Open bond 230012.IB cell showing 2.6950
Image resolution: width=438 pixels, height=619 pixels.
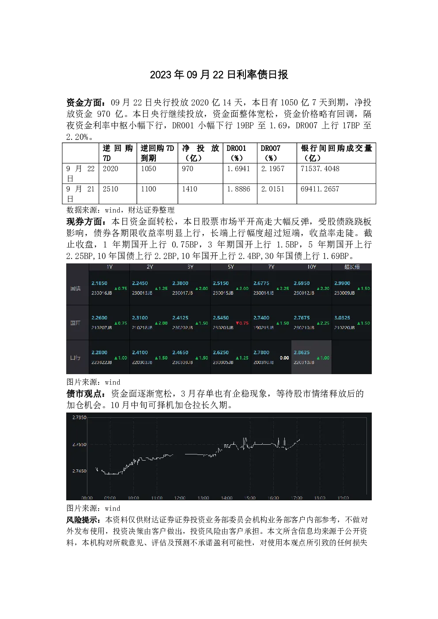(x=311, y=288)
